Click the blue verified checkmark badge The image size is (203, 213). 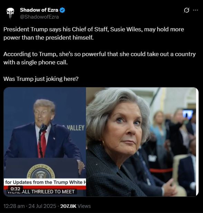pos(62,10)
